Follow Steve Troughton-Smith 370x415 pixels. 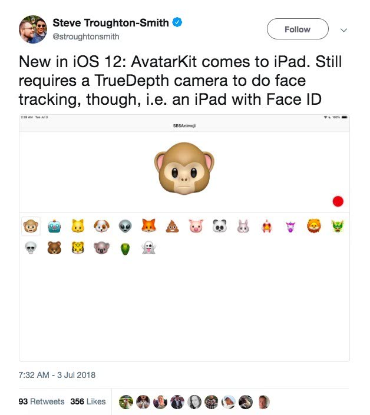pyautogui.click(x=298, y=29)
